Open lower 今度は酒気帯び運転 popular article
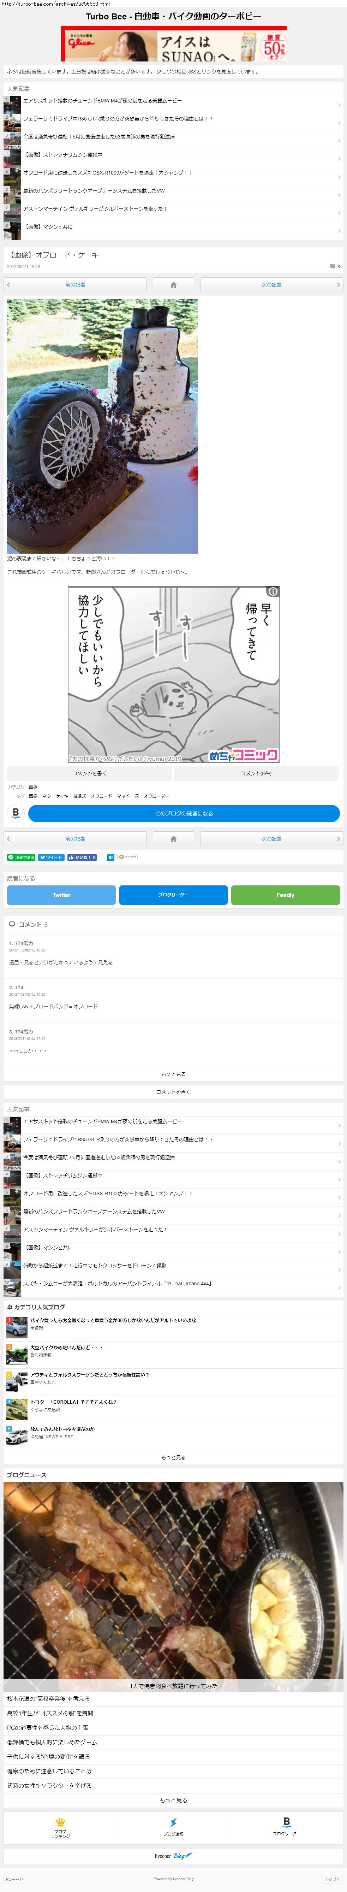Image resolution: width=347 pixels, height=1892 pixels. pyautogui.click(x=173, y=1161)
